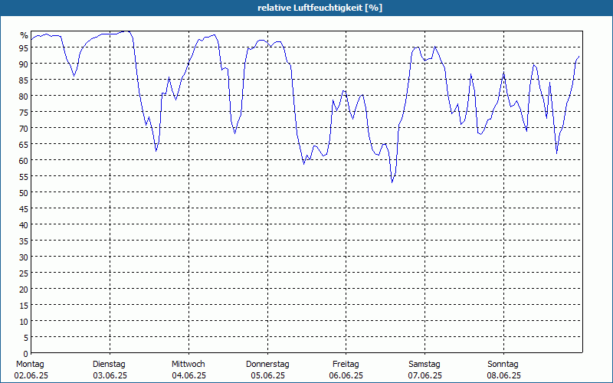Image resolution: width=613 pixels, height=383 pixels.
Task: Click the date '07.06.25'
Action: pyautogui.click(x=425, y=375)
